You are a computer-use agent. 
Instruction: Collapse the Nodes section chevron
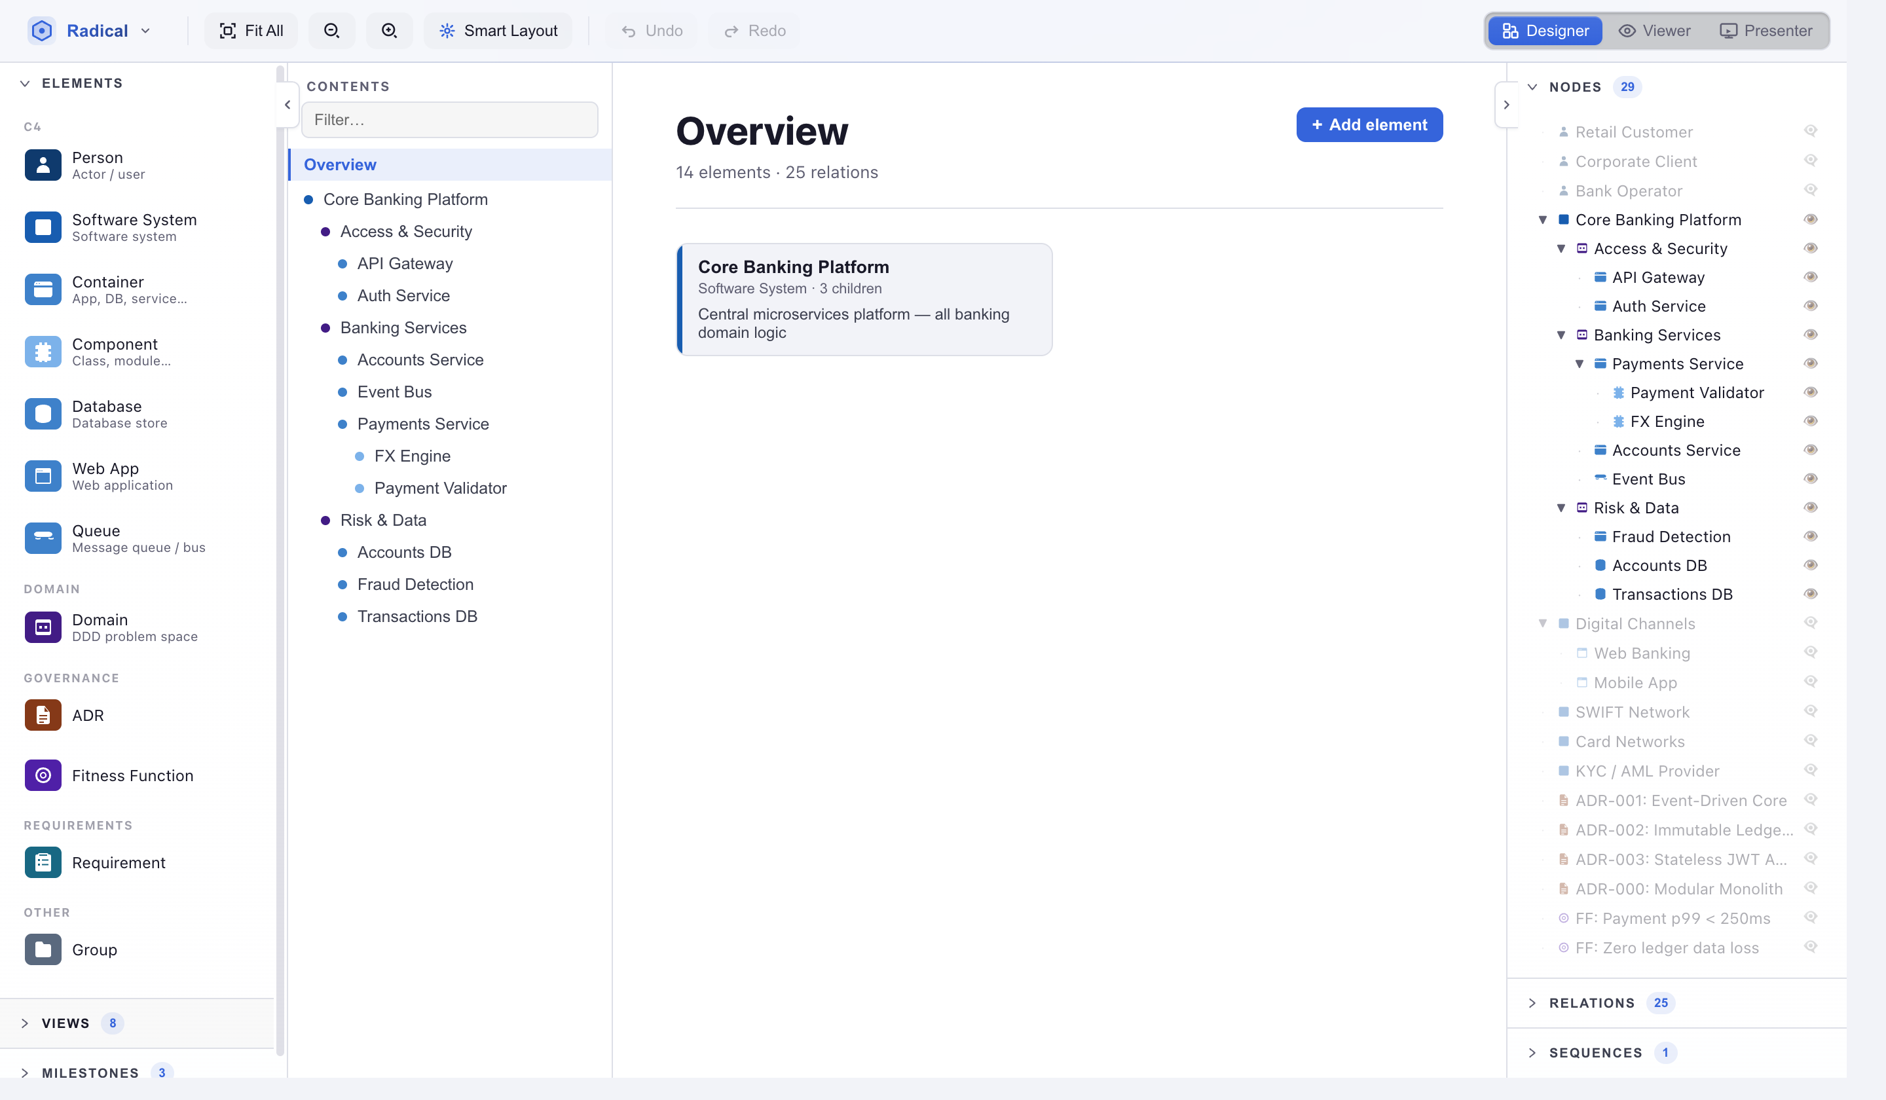click(1532, 87)
